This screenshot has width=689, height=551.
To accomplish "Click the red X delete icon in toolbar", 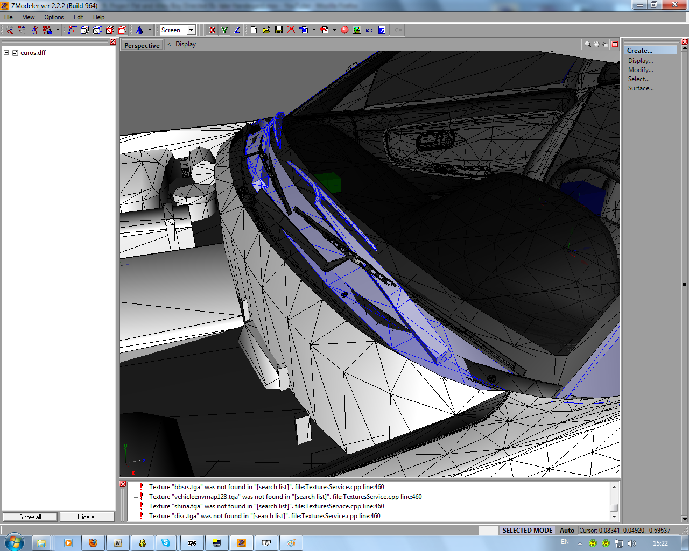I will 291,30.
